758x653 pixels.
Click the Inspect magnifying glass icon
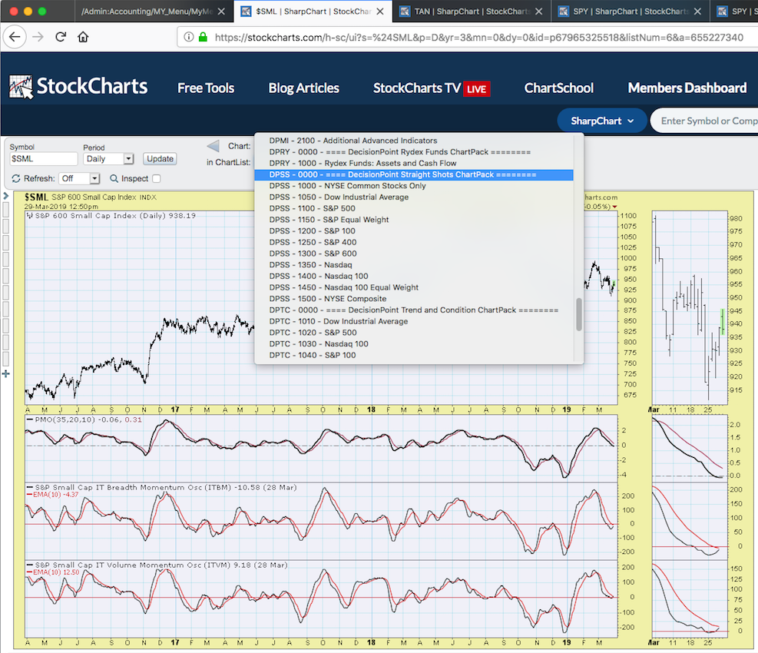click(x=114, y=178)
